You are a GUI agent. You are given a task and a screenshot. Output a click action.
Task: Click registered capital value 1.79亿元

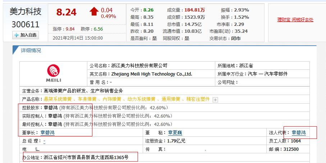[x=176, y=141]
